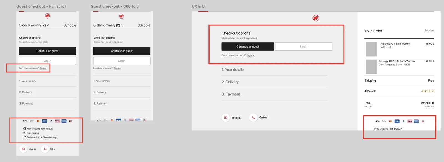Click Mammut logo in 660 fold frame
444x162 pixels.
122,16
